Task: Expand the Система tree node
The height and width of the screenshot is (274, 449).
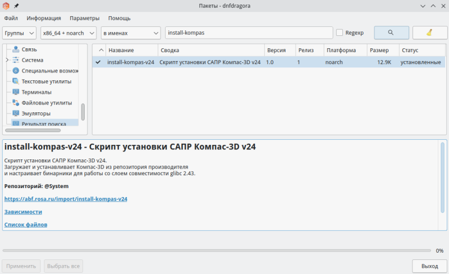Action: (7, 60)
